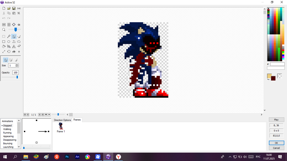Add a frame with plus button
Image resolution: width=287 pixels, height=161 pixels.
pos(46,115)
